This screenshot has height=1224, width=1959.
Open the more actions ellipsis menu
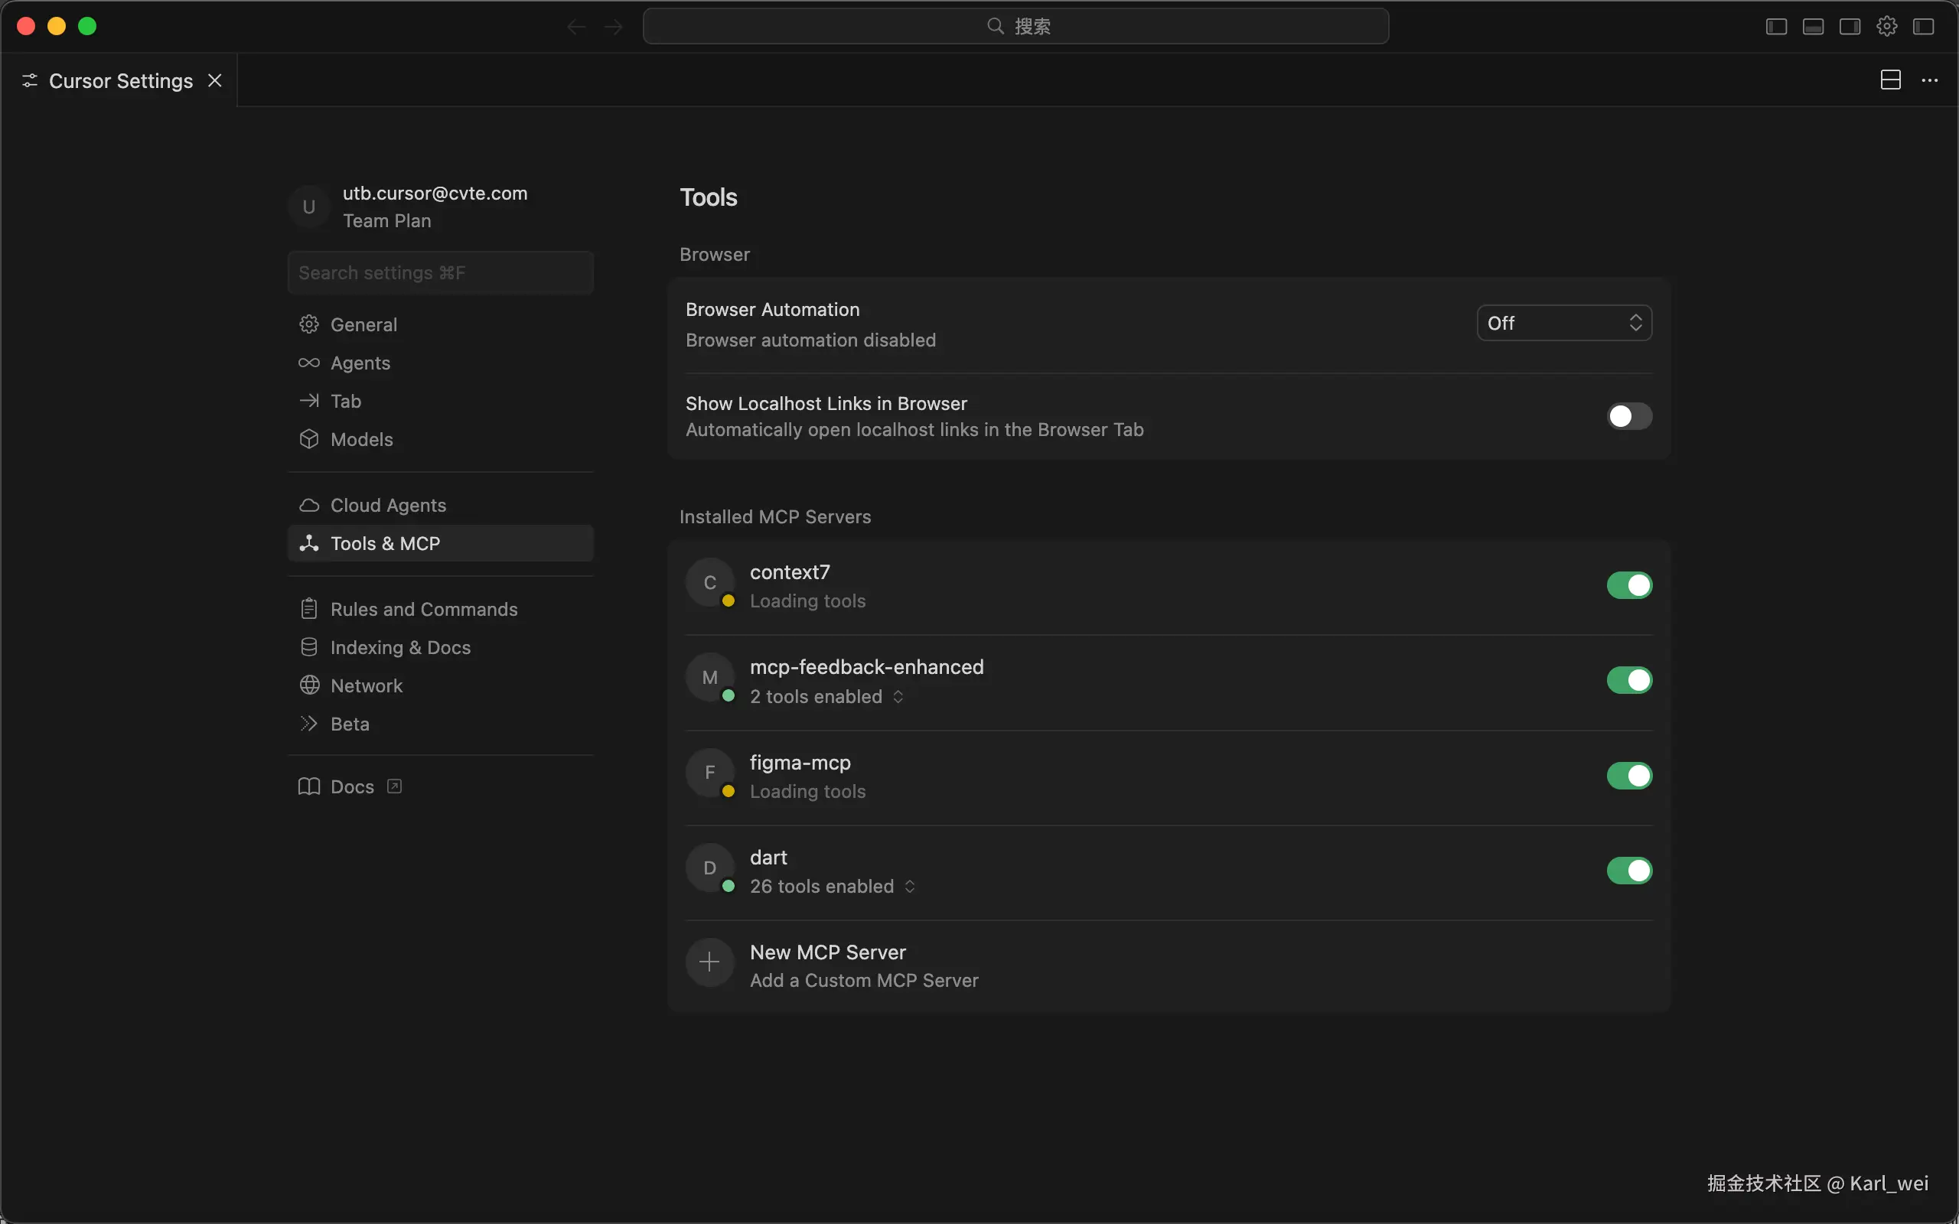point(1930,80)
